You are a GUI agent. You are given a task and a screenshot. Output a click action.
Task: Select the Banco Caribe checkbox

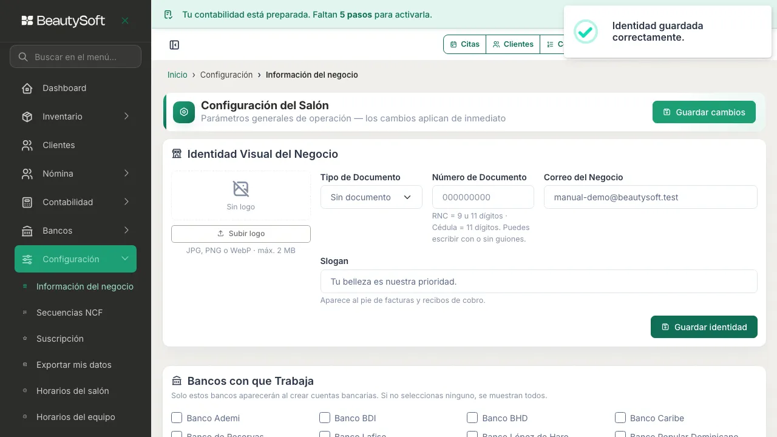tap(620, 418)
